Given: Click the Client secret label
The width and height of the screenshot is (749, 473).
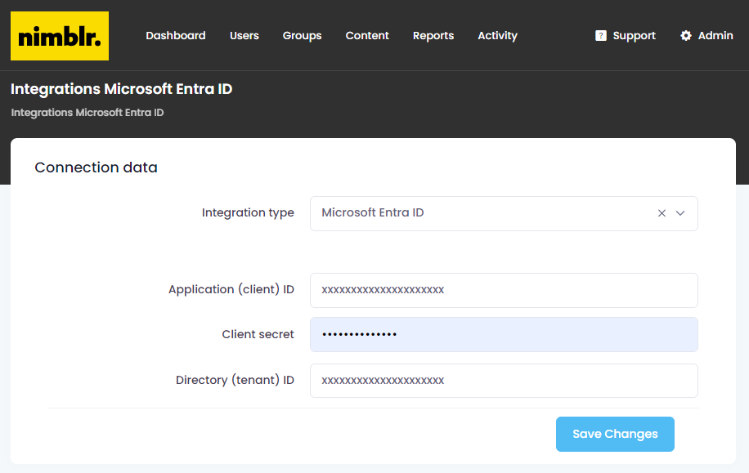Looking at the screenshot, I should coord(258,334).
